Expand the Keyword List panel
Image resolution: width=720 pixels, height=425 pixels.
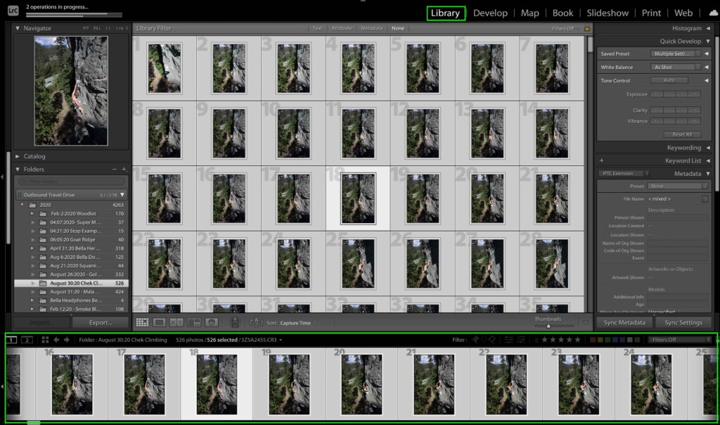(x=708, y=160)
